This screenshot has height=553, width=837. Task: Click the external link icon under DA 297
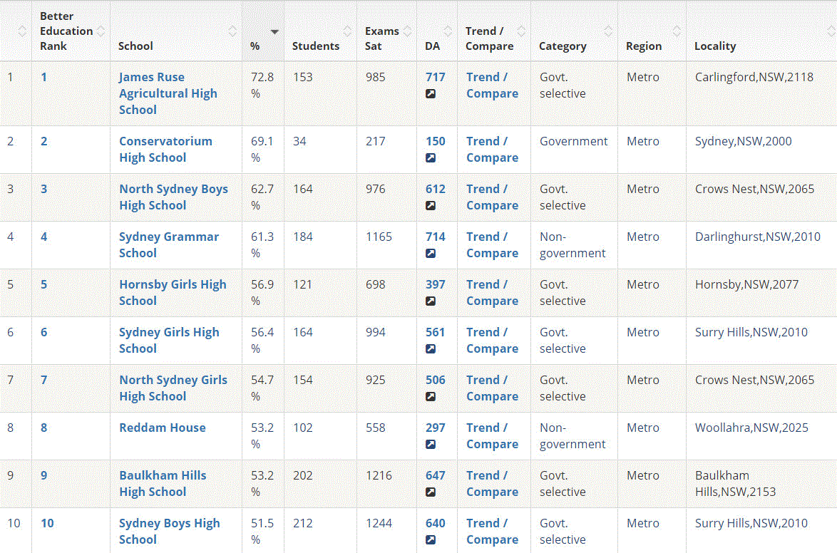[431, 445]
